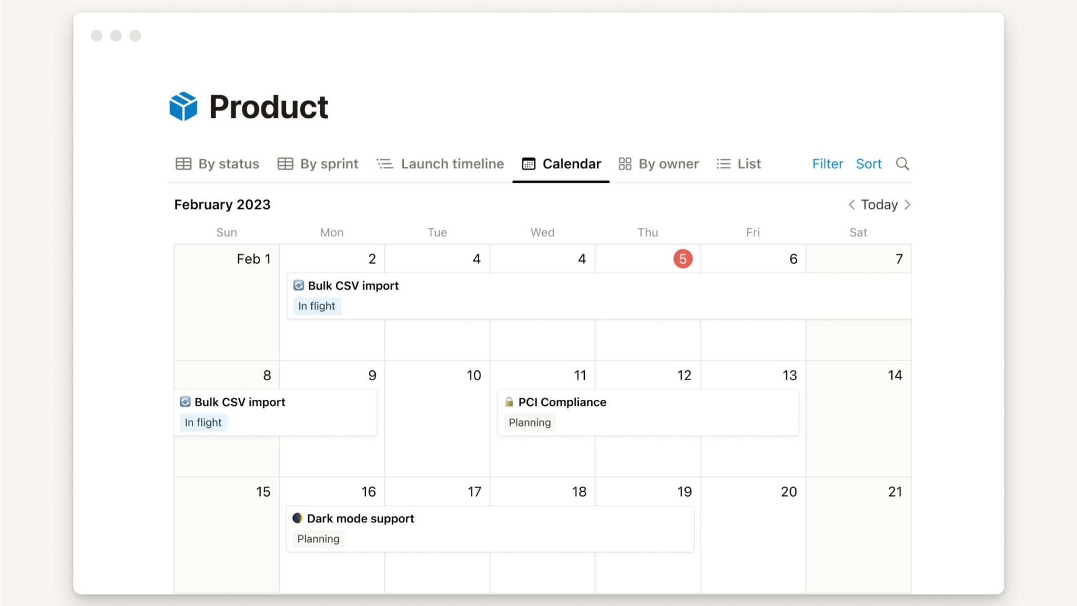
Task: Open the Filter options
Action: [x=827, y=164]
